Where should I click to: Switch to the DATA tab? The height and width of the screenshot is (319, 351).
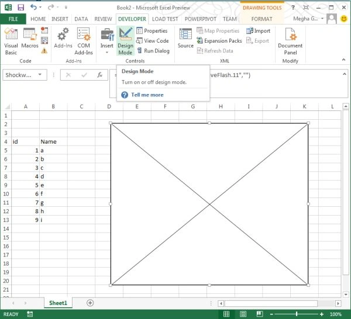pos(81,19)
